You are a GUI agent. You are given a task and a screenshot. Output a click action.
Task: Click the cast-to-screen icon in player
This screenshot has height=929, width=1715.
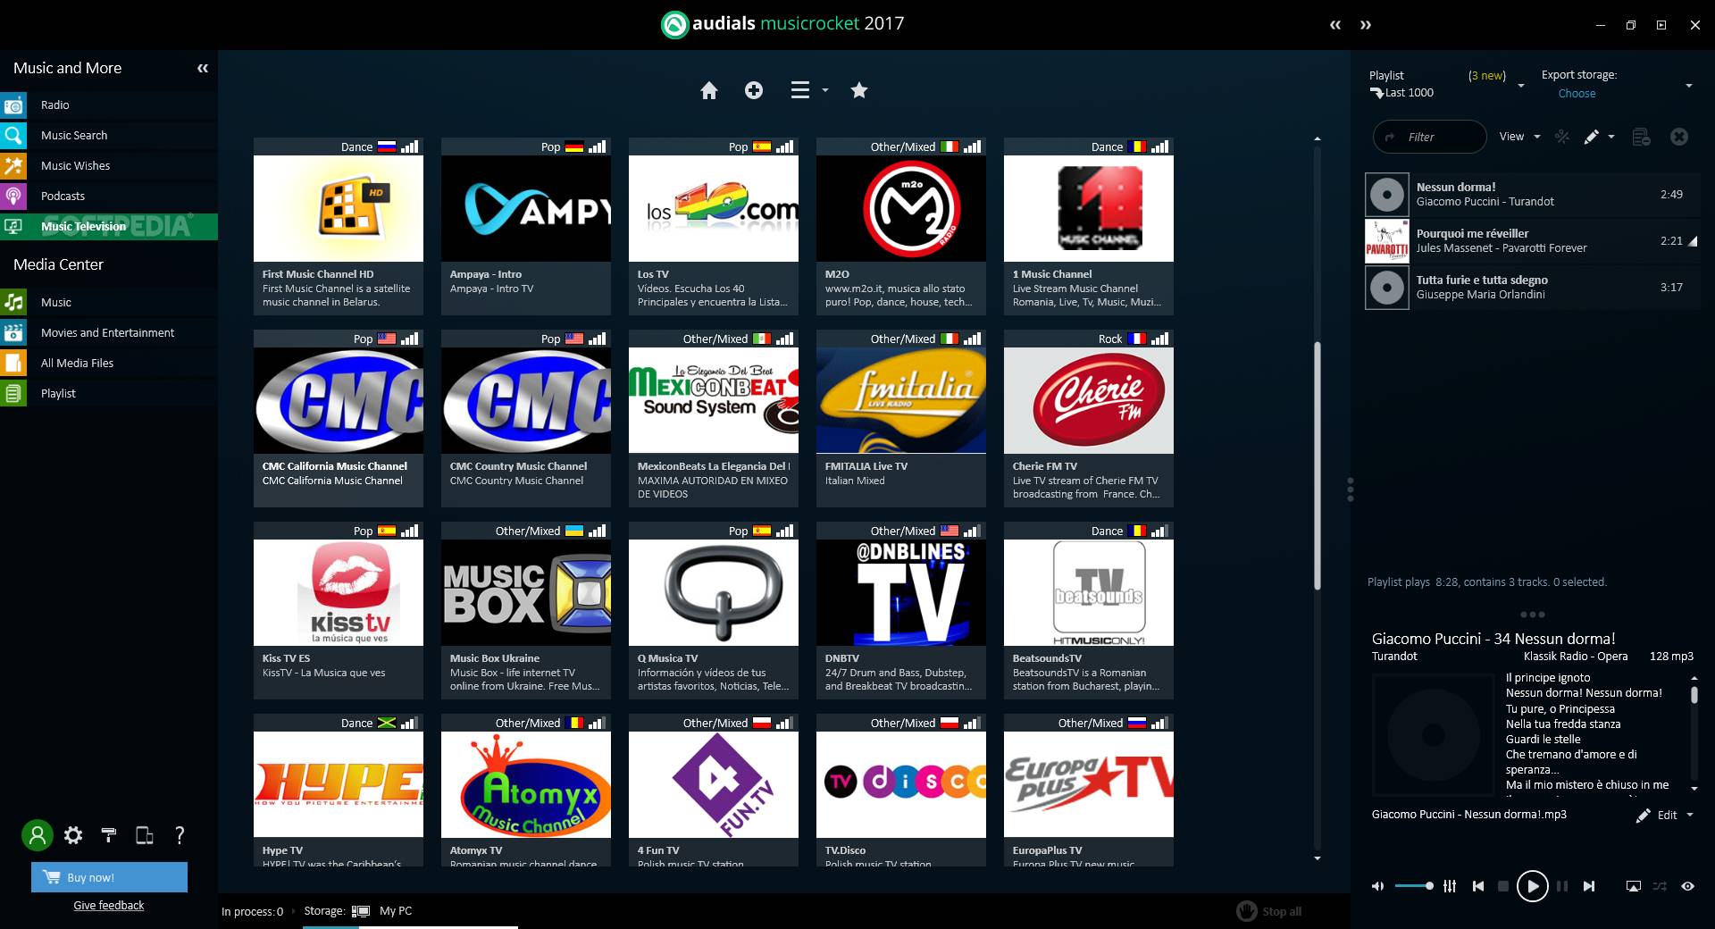click(x=1633, y=886)
